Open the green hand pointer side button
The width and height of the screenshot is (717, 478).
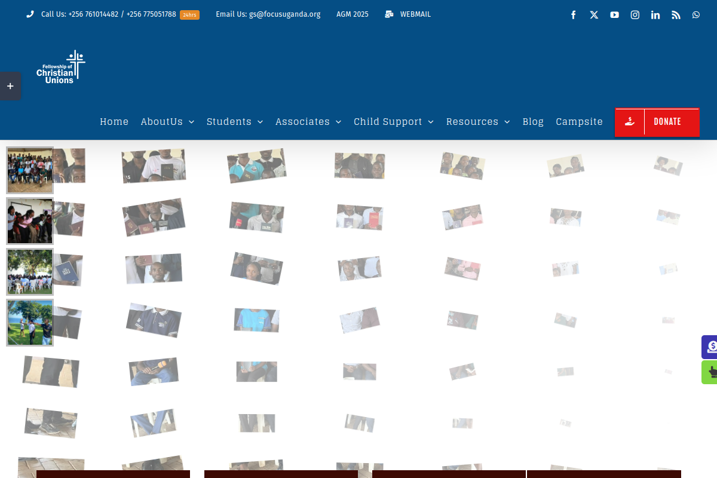pos(710,372)
